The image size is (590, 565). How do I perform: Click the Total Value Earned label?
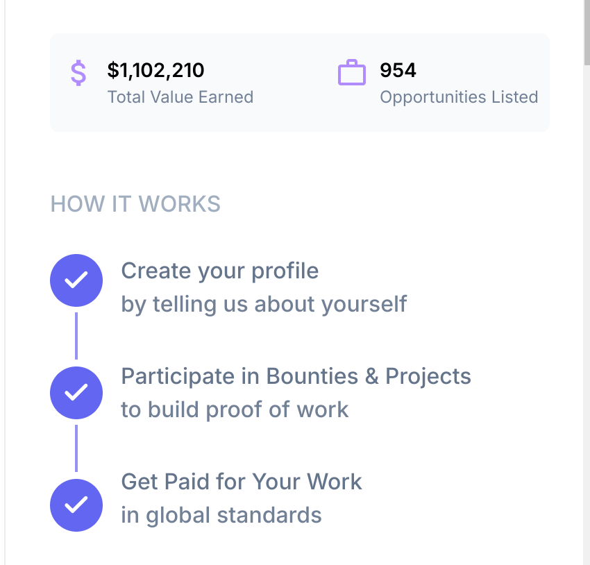(180, 97)
